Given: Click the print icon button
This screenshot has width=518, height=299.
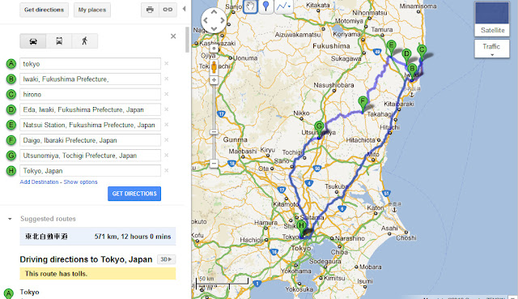Looking at the screenshot, I should point(150,10).
